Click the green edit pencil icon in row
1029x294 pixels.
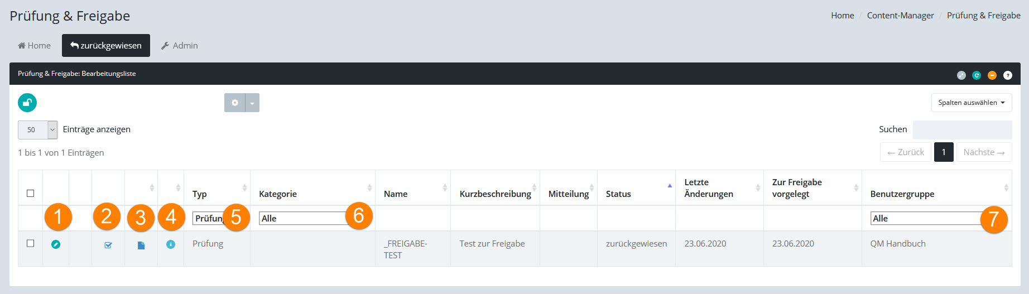56,244
